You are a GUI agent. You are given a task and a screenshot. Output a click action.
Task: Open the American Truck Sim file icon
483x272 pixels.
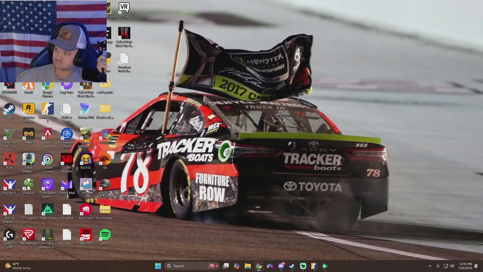124,62
